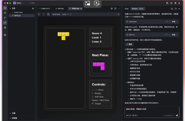Close the chat side panel

[179, 9]
